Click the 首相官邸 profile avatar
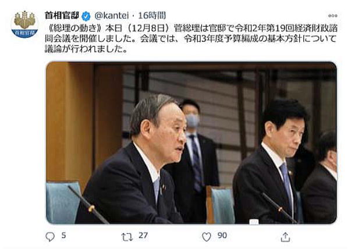 click(x=24, y=24)
